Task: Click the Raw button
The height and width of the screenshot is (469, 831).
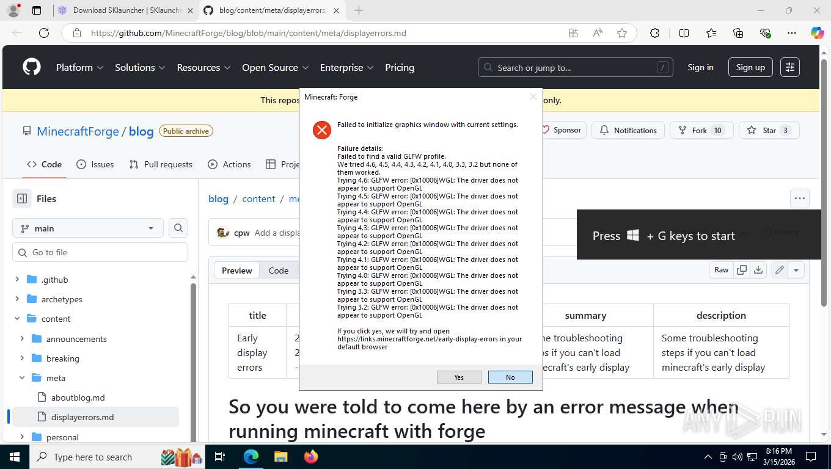Action: pos(722,270)
